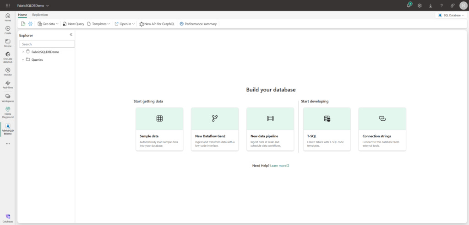The width and height of the screenshot is (469, 225).
Task: Select FabricSQLDBDemo label in Explorer tree
Action: point(45,52)
